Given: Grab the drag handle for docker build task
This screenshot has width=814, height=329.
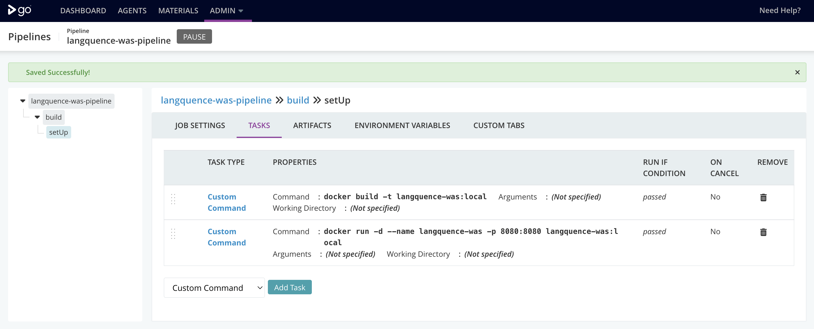Looking at the screenshot, I should point(173,199).
